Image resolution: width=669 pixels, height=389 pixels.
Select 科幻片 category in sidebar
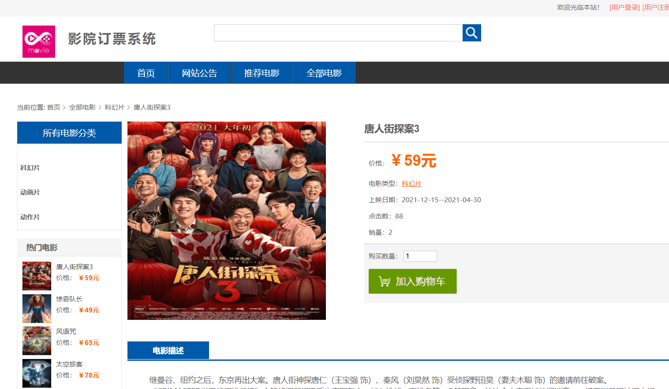(30, 168)
